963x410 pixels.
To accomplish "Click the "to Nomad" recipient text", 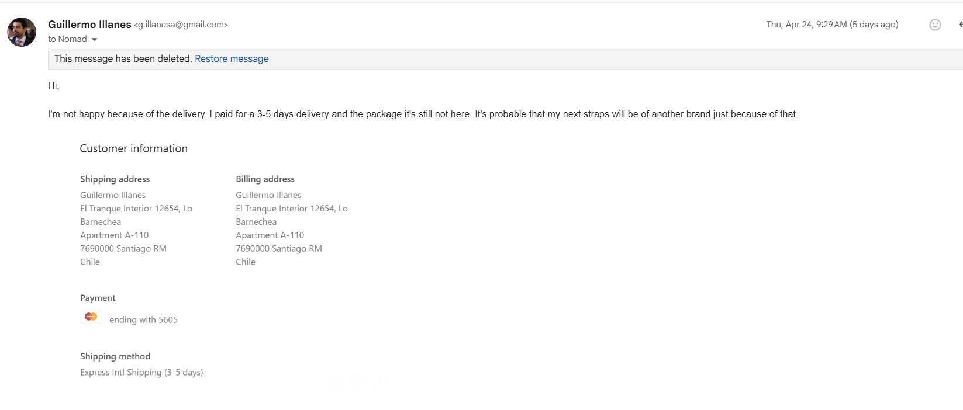I will 67,39.
